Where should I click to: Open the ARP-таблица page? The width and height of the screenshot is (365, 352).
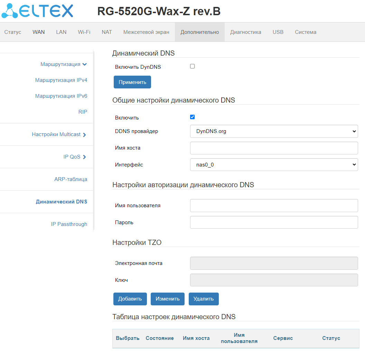click(71, 179)
